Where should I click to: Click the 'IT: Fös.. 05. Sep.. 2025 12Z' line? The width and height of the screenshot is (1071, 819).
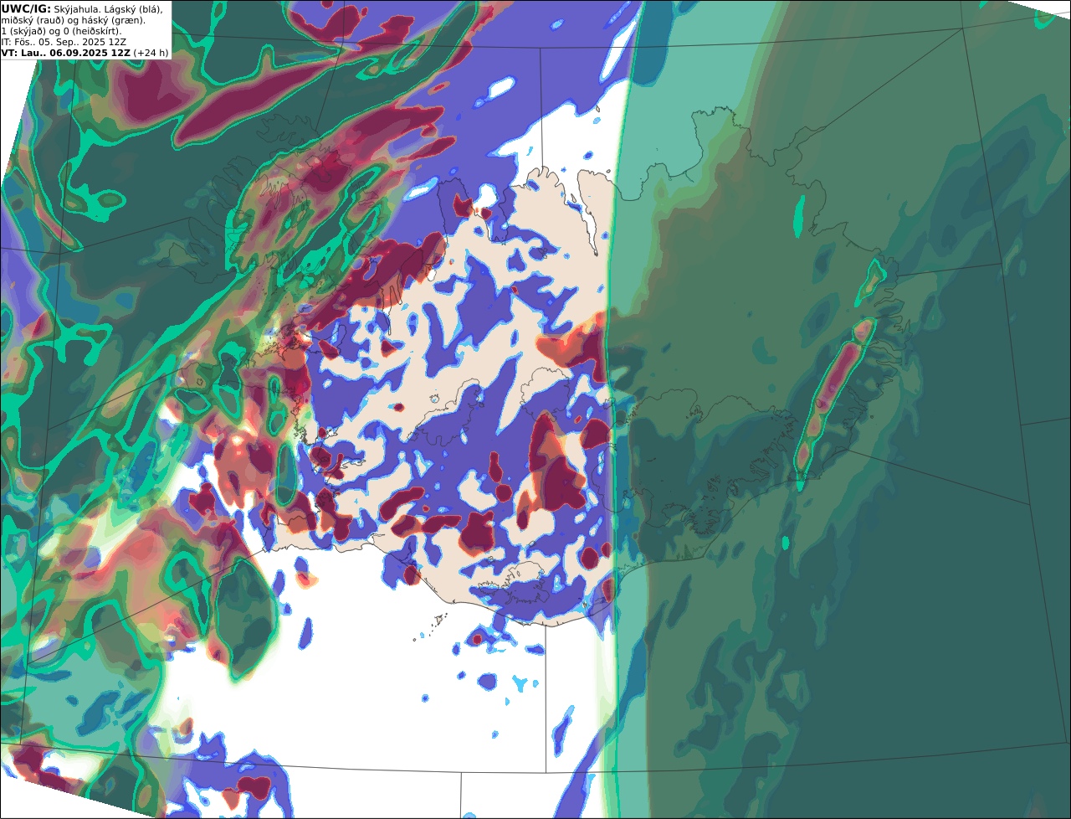pyautogui.click(x=64, y=42)
